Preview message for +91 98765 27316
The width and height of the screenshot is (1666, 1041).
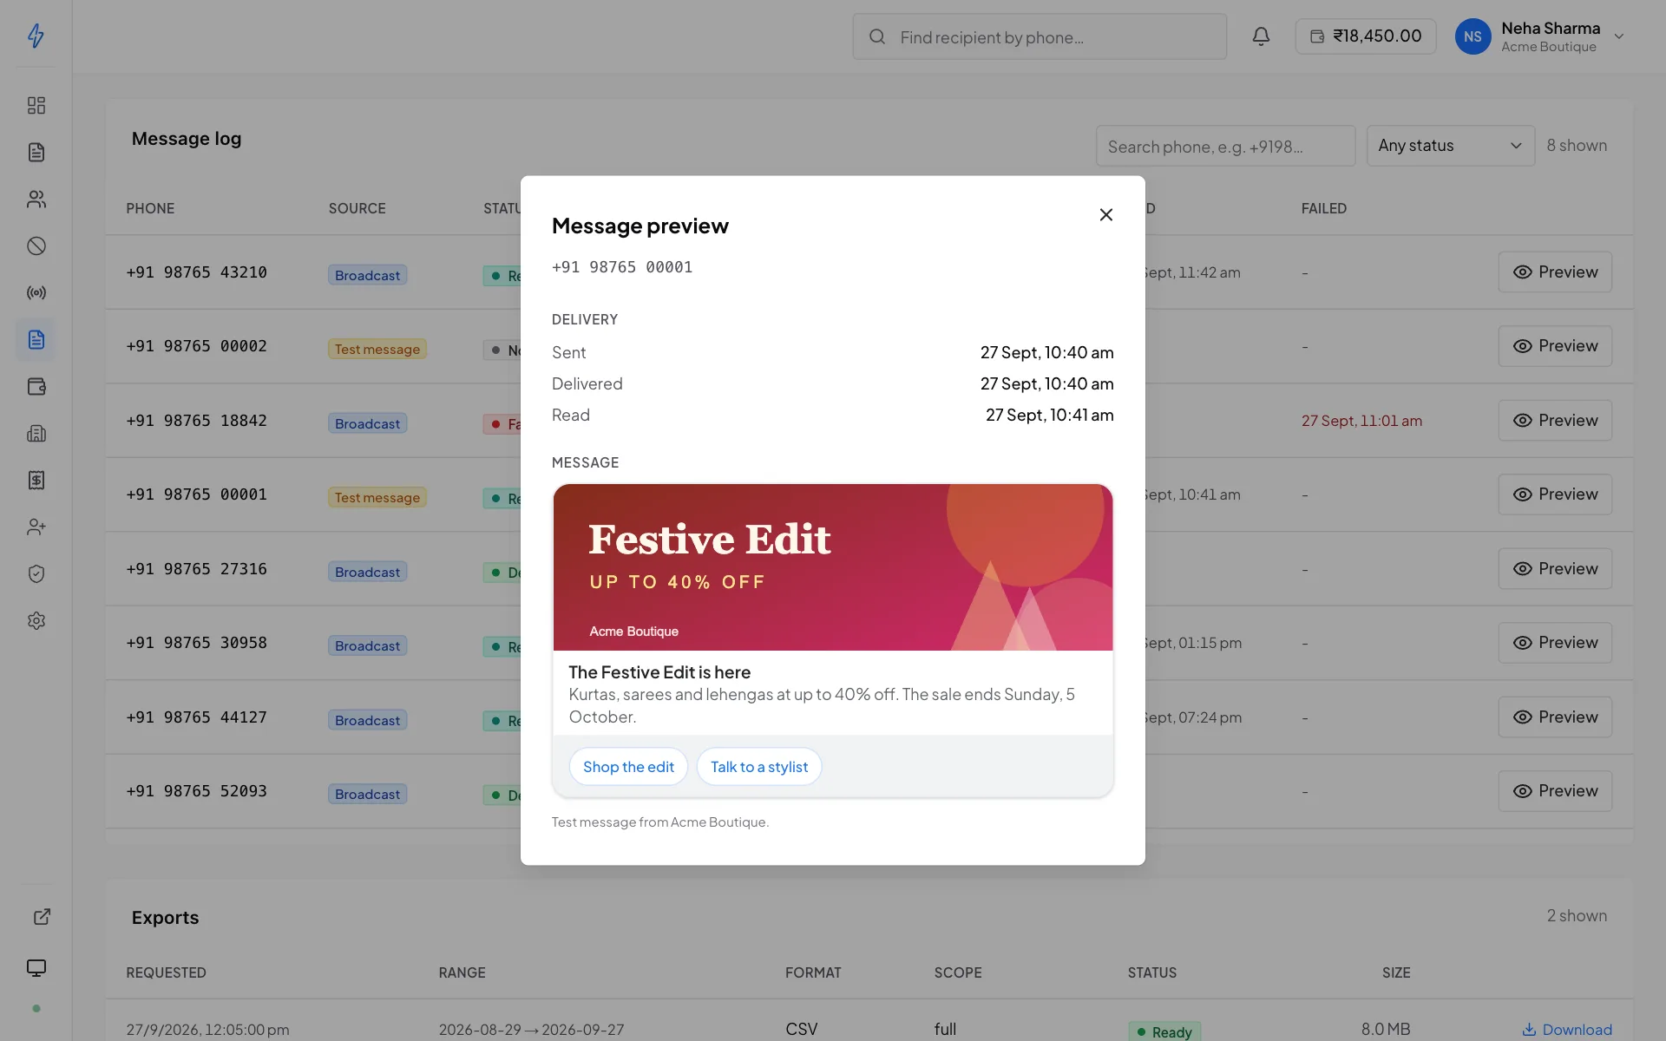1555,569
